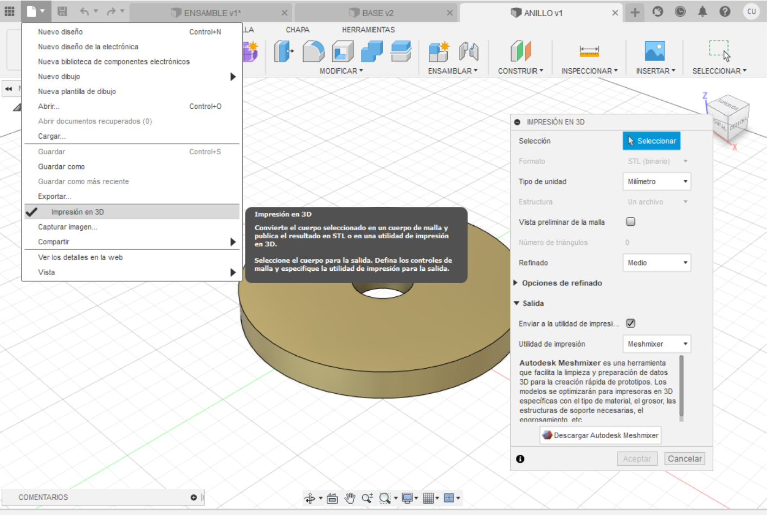
Task: Click the Aceptar button
Action: (x=637, y=459)
